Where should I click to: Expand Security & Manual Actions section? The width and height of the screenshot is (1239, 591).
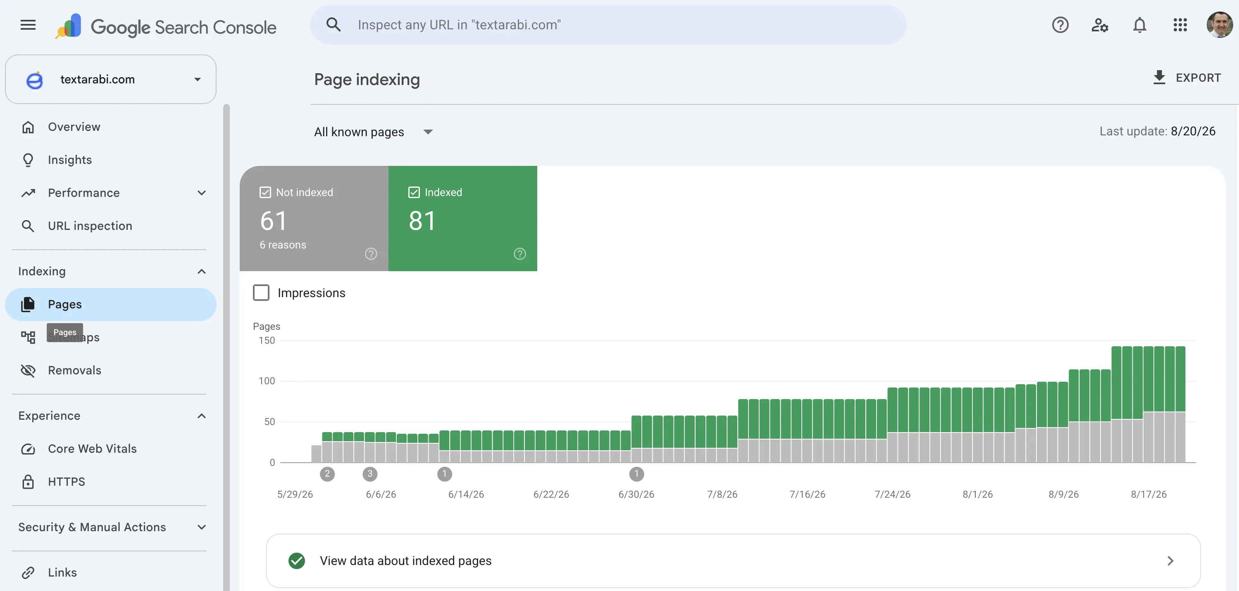click(202, 527)
